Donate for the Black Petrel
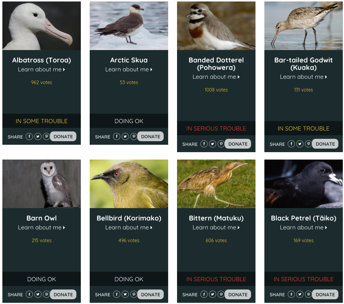 [325, 294]
